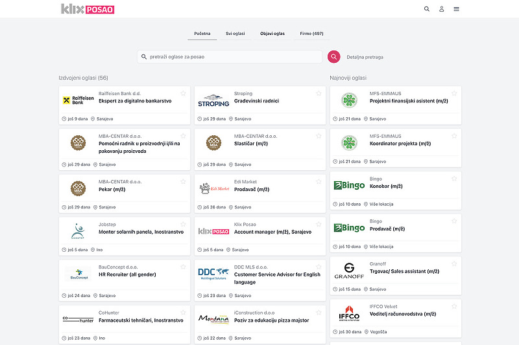
Task: Click the DDC Multilingual Solutions logo
Action: click(213, 274)
